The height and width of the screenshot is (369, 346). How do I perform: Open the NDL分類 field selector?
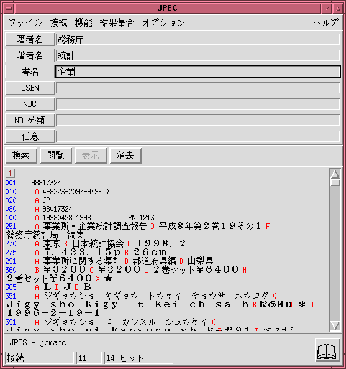point(30,120)
